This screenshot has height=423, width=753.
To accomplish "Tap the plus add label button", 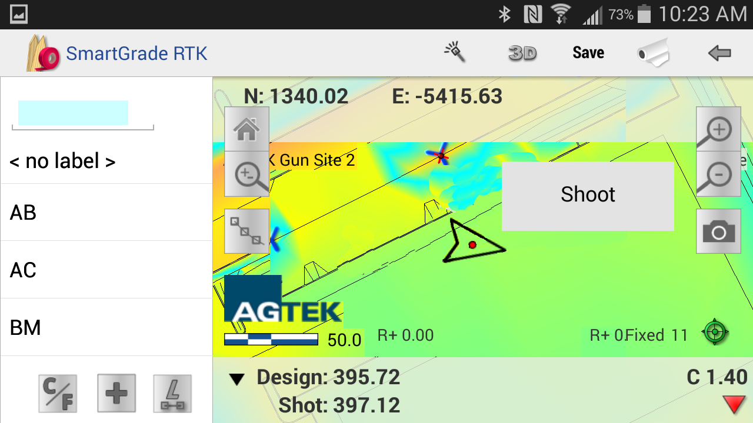I will tap(116, 393).
